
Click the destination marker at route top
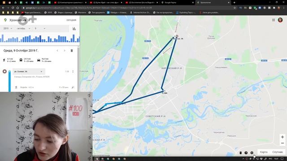point(177,36)
